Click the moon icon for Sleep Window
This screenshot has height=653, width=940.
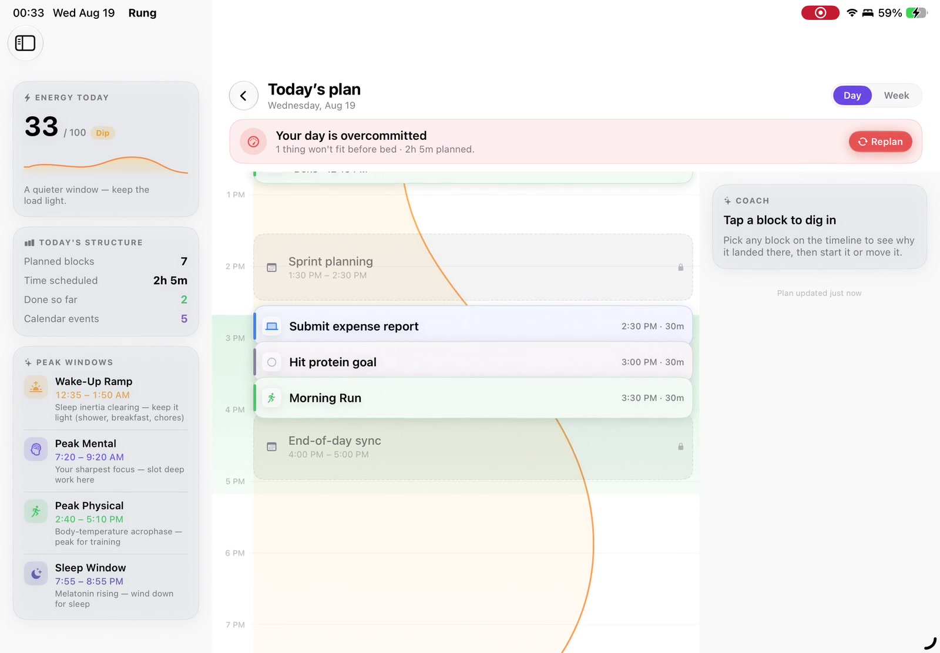click(36, 574)
